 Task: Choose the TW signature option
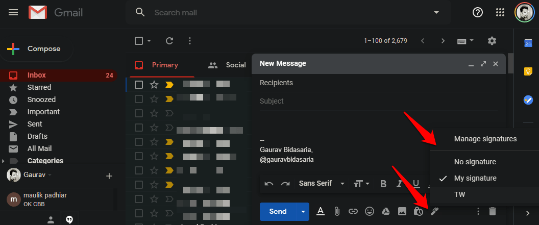point(459,194)
